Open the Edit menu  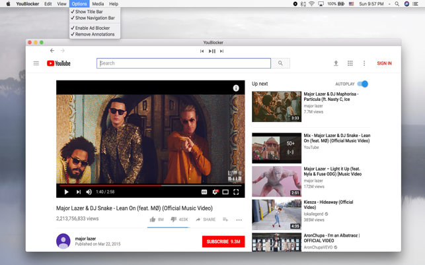click(48, 4)
